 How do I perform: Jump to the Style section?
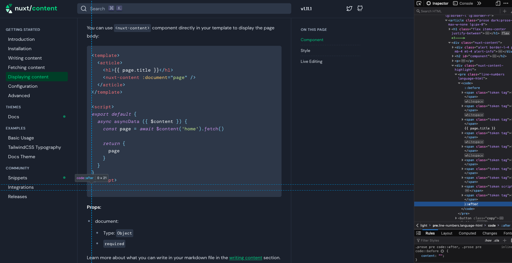(x=305, y=50)
